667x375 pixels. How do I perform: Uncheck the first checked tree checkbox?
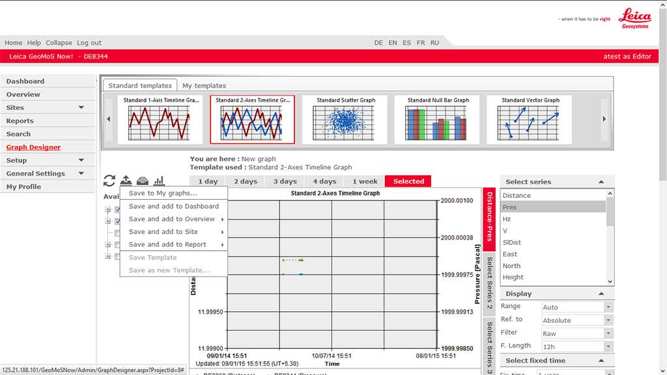click(x=117, y=210)
